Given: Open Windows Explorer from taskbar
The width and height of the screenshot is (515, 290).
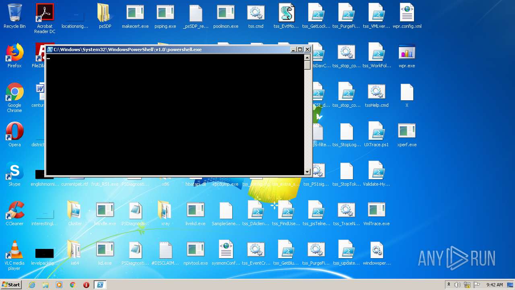Looking at the screenshot, I should (x=45, y=285).
